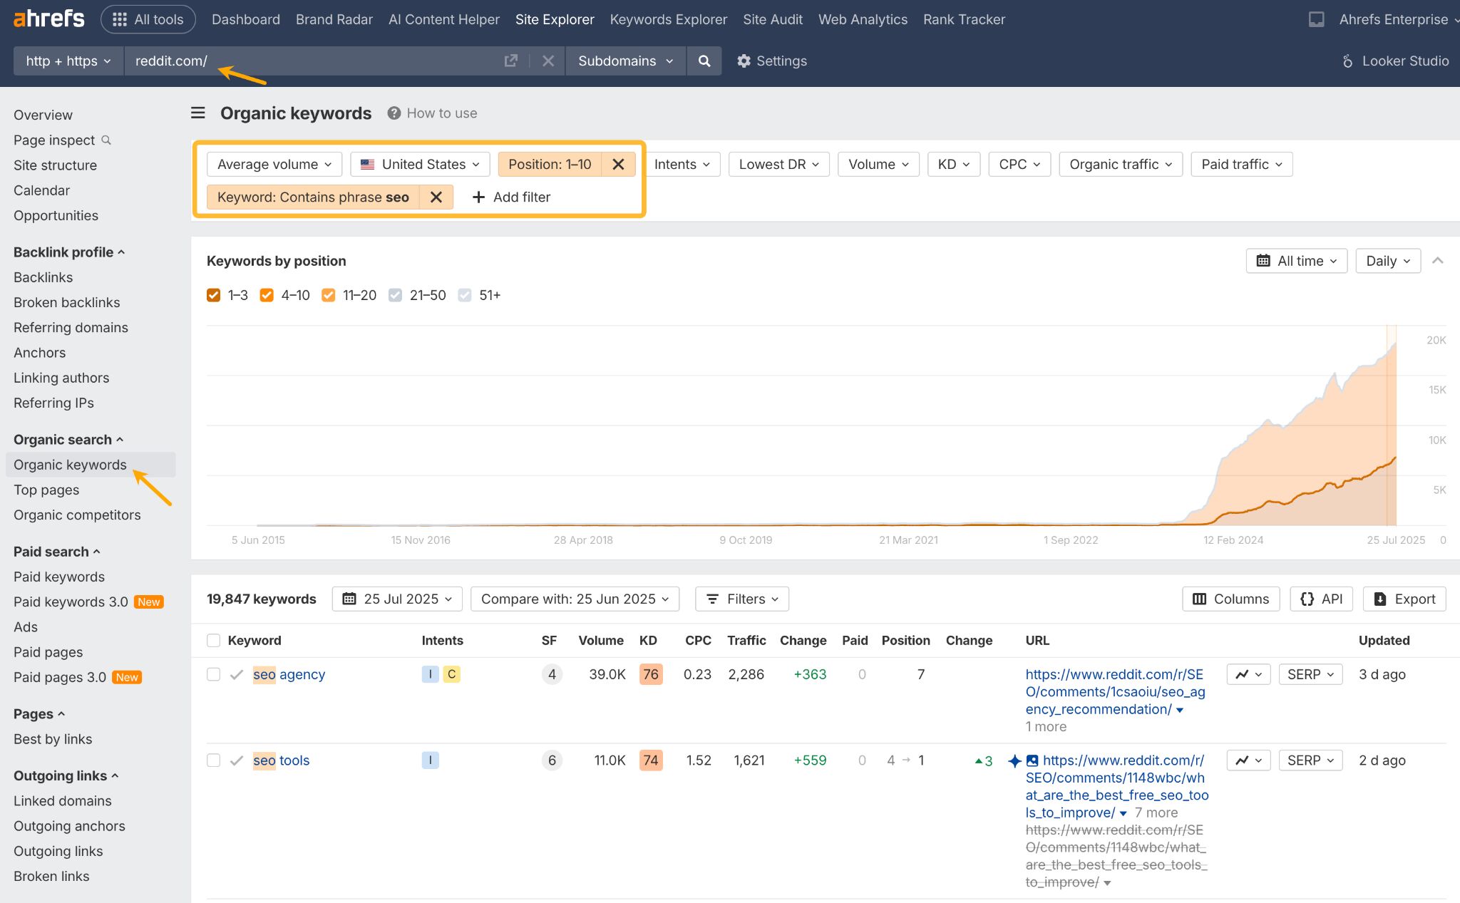
Task: Open the seo tools keyword link
Action: 281,760
